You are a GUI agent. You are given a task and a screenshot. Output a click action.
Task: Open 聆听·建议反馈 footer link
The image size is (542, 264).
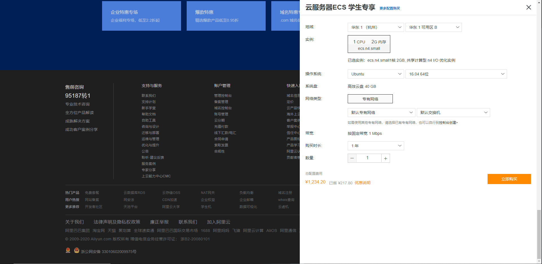pos(153,158)
